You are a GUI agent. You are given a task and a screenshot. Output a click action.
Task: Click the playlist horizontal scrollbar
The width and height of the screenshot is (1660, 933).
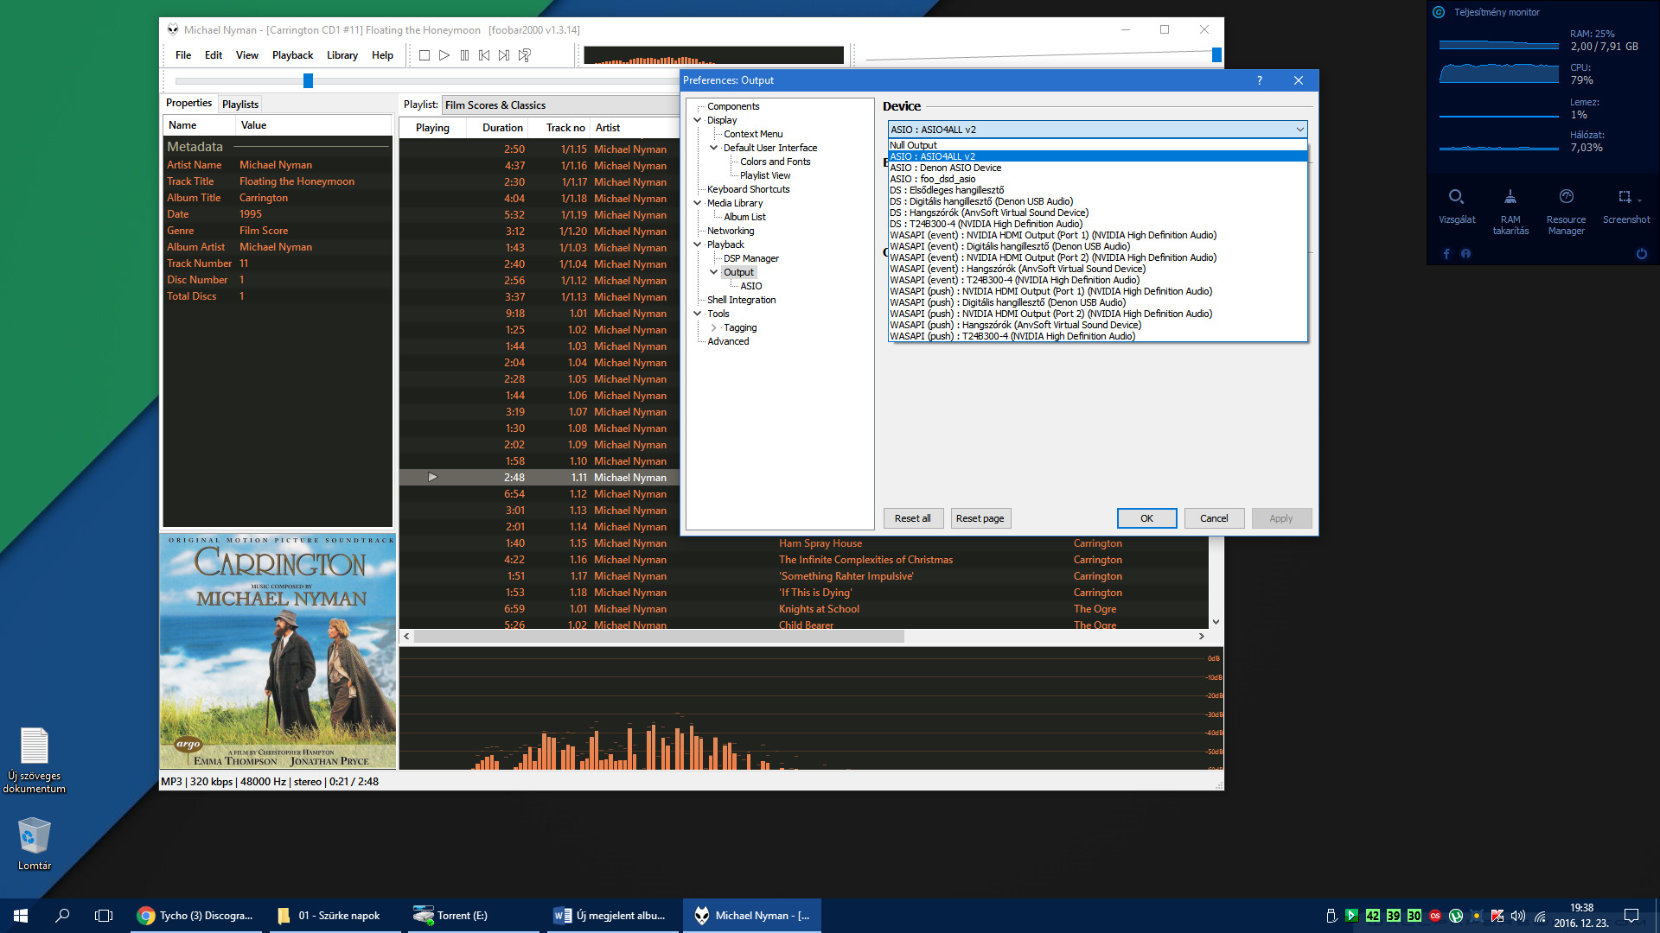point(660,637)
